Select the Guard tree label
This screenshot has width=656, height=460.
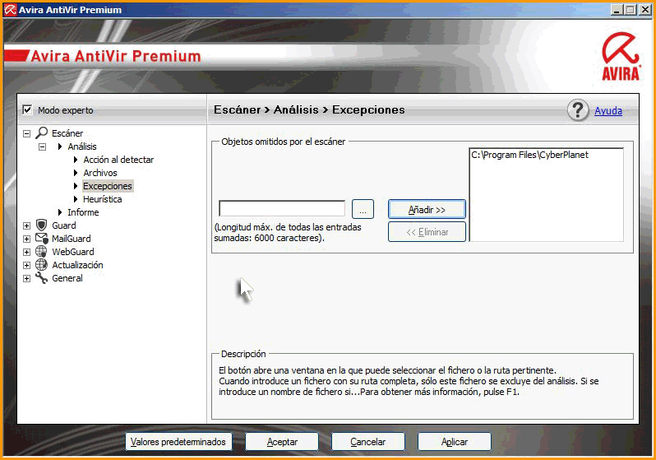64,225
